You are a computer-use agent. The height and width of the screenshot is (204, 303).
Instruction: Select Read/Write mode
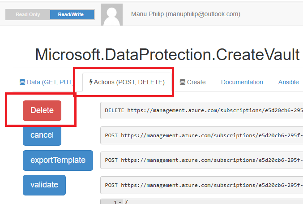(x=72, y=14)
